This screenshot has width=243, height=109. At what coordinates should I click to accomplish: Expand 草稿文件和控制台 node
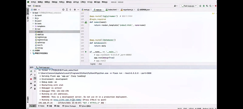coord(31,53)
